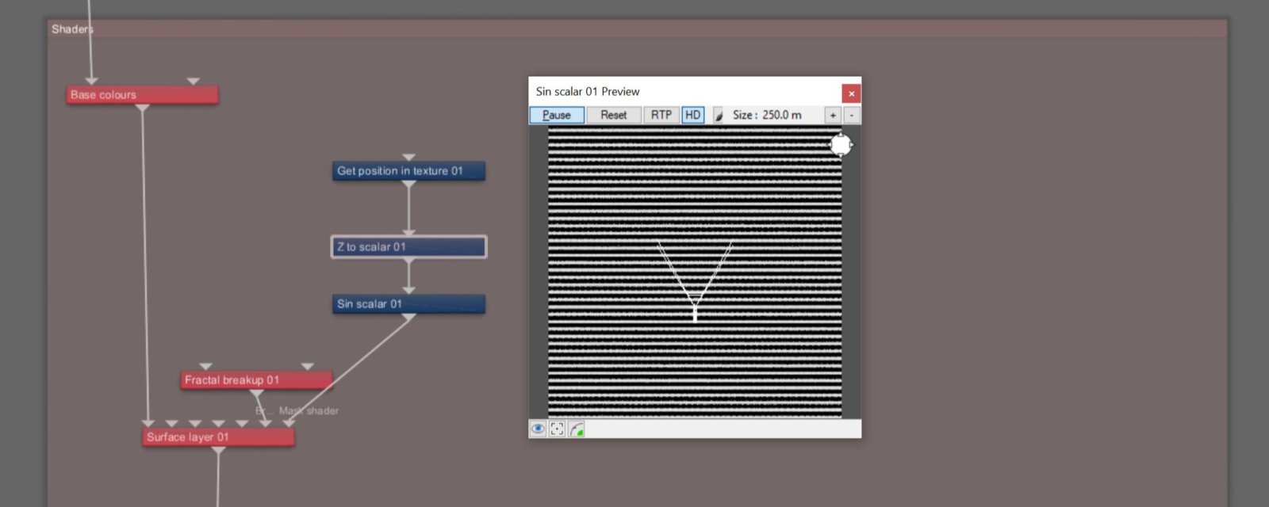Select the Sin scalar 01 node
Viewport: 1269px width, 507px height.
click(408, 304)
